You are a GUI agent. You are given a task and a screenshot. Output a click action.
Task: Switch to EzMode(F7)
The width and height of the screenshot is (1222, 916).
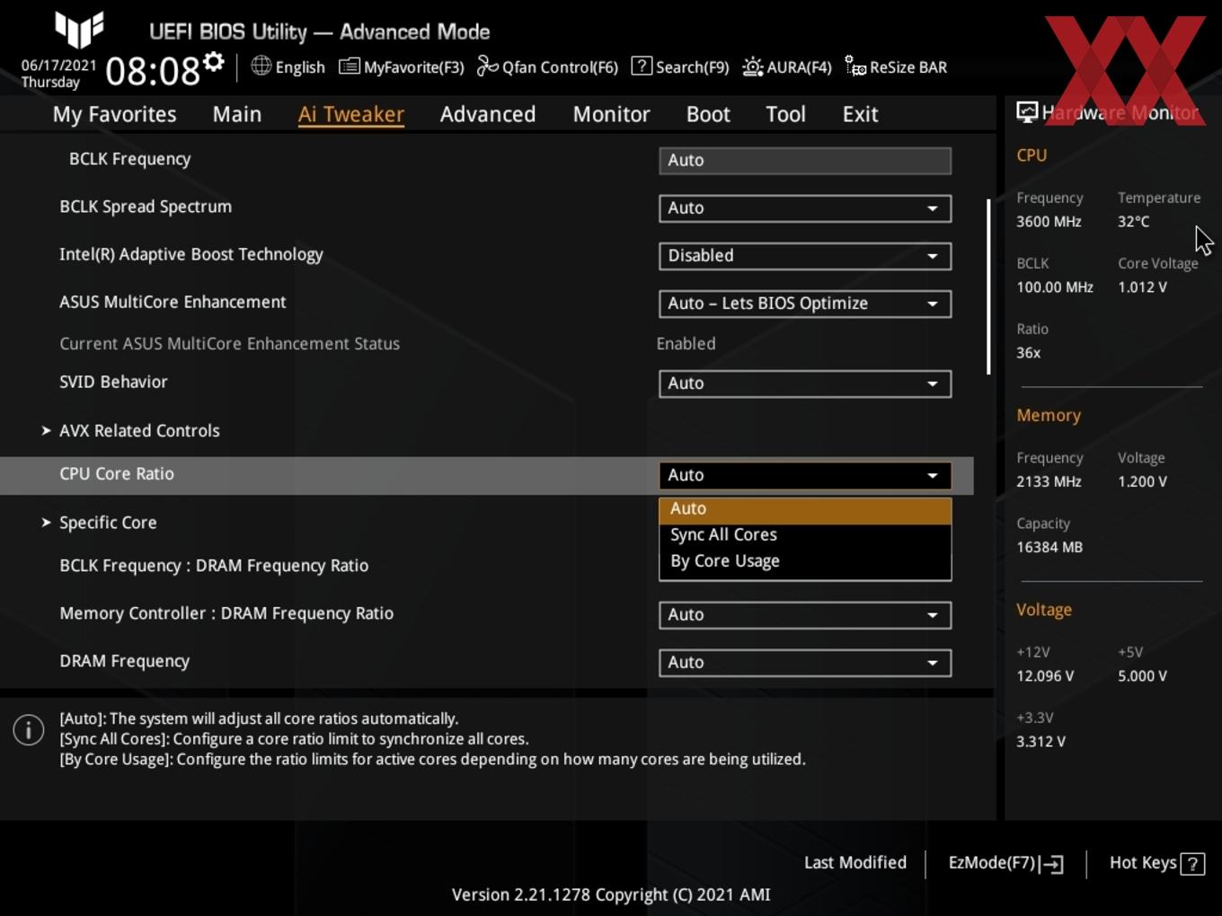click(1005, 863)
